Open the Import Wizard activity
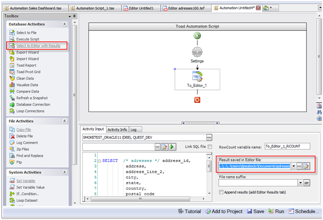323x220 pixels. (24, 59)
